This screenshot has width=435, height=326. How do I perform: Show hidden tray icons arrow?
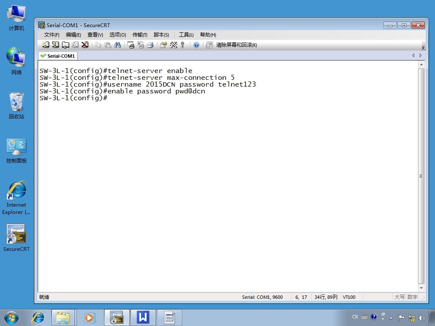[391, 318]
